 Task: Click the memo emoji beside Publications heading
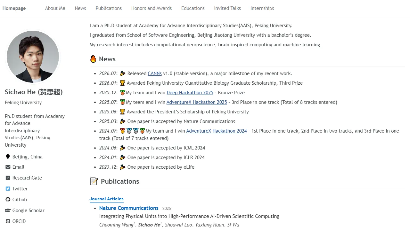click(94, 181)
